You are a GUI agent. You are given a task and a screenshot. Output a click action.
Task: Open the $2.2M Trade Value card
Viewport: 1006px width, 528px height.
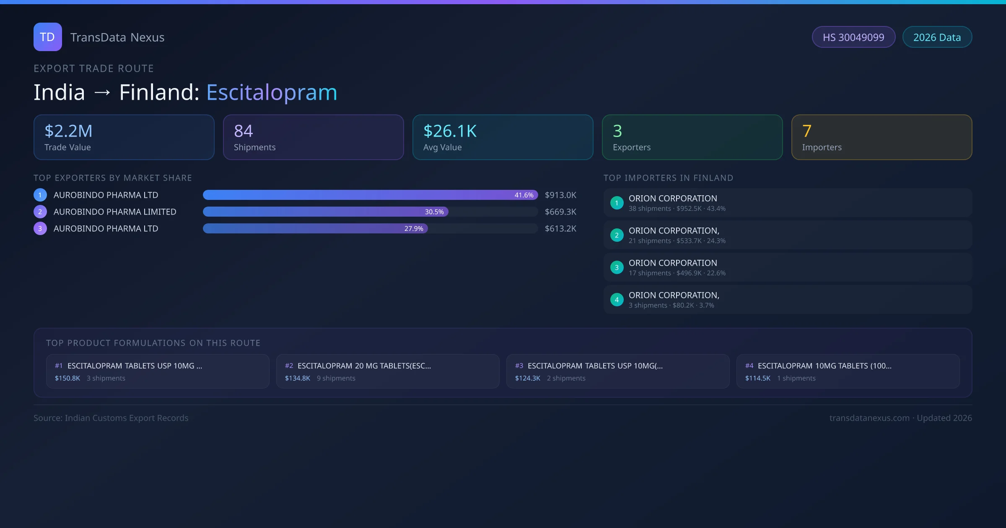point(124,137)
